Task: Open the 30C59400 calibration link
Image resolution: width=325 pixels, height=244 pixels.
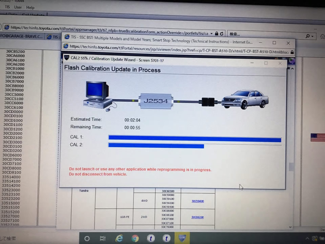Action: click(x=198, y=201)
